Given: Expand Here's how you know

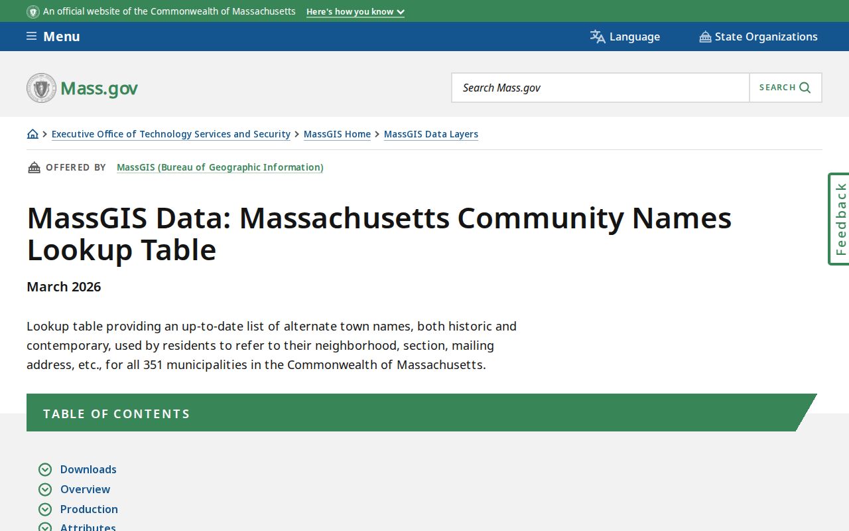Looking at the screenshot, I should [x=356, y=12].
